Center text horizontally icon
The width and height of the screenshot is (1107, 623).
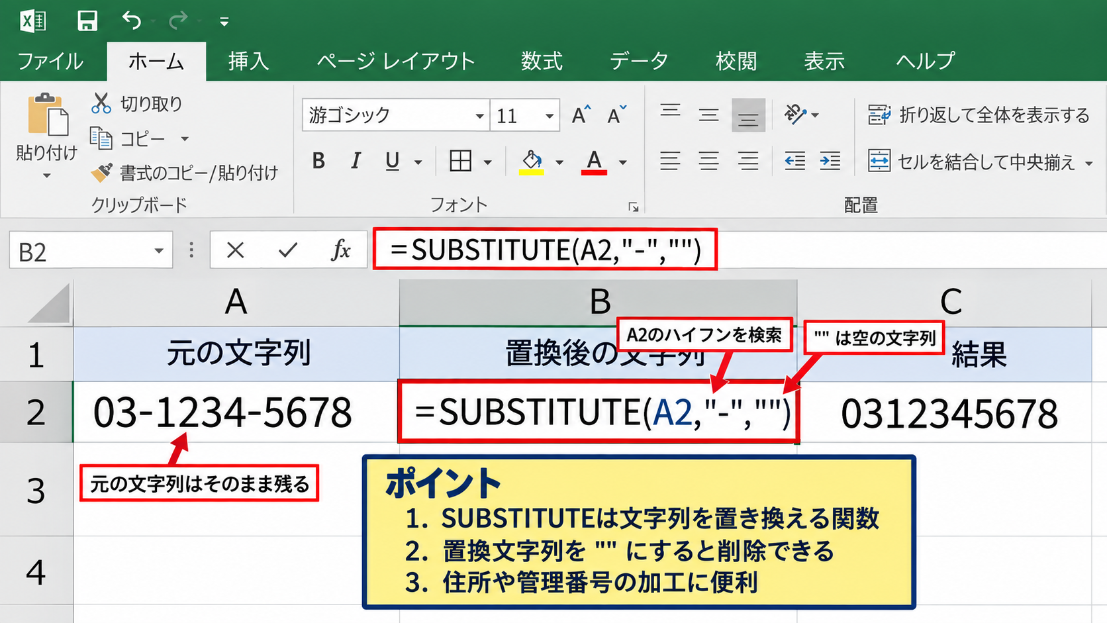(x=709, y=161)
